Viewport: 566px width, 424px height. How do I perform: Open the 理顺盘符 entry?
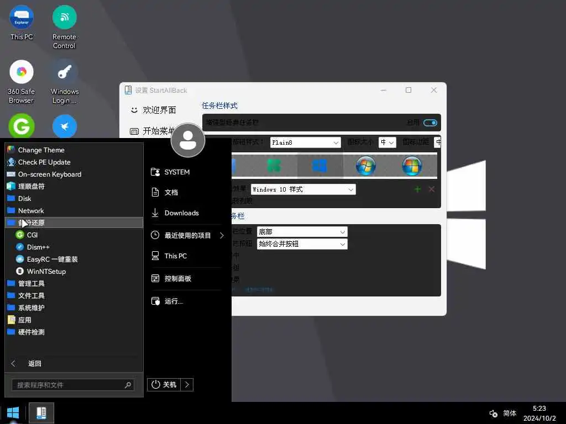pyautogui.click(x=74, y=186)
